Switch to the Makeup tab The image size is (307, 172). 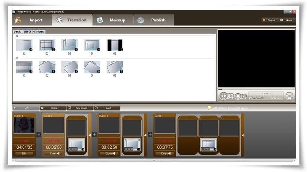[x=113, y=20]
